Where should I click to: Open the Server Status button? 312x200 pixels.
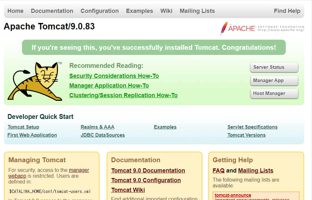pyautogui.click(x=274, y=67)
